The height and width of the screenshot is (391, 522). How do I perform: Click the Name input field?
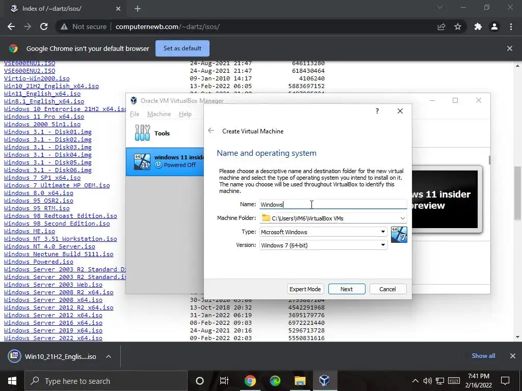333,205
